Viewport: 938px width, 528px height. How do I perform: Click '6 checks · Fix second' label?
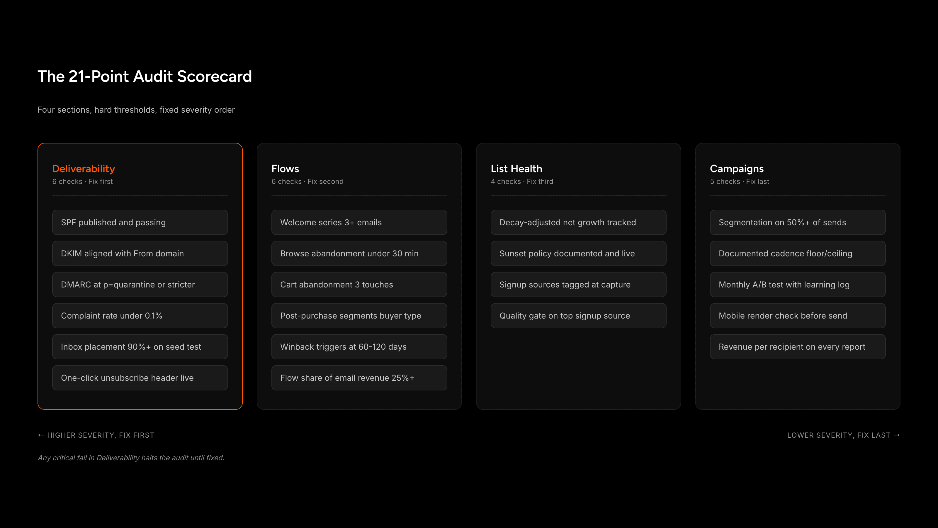(308, 182)
